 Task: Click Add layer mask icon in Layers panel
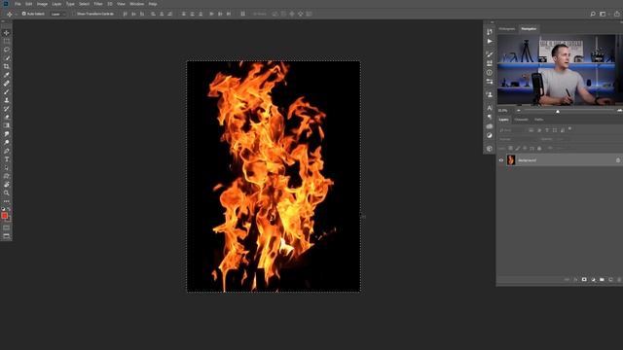click(x=584, y=280)
